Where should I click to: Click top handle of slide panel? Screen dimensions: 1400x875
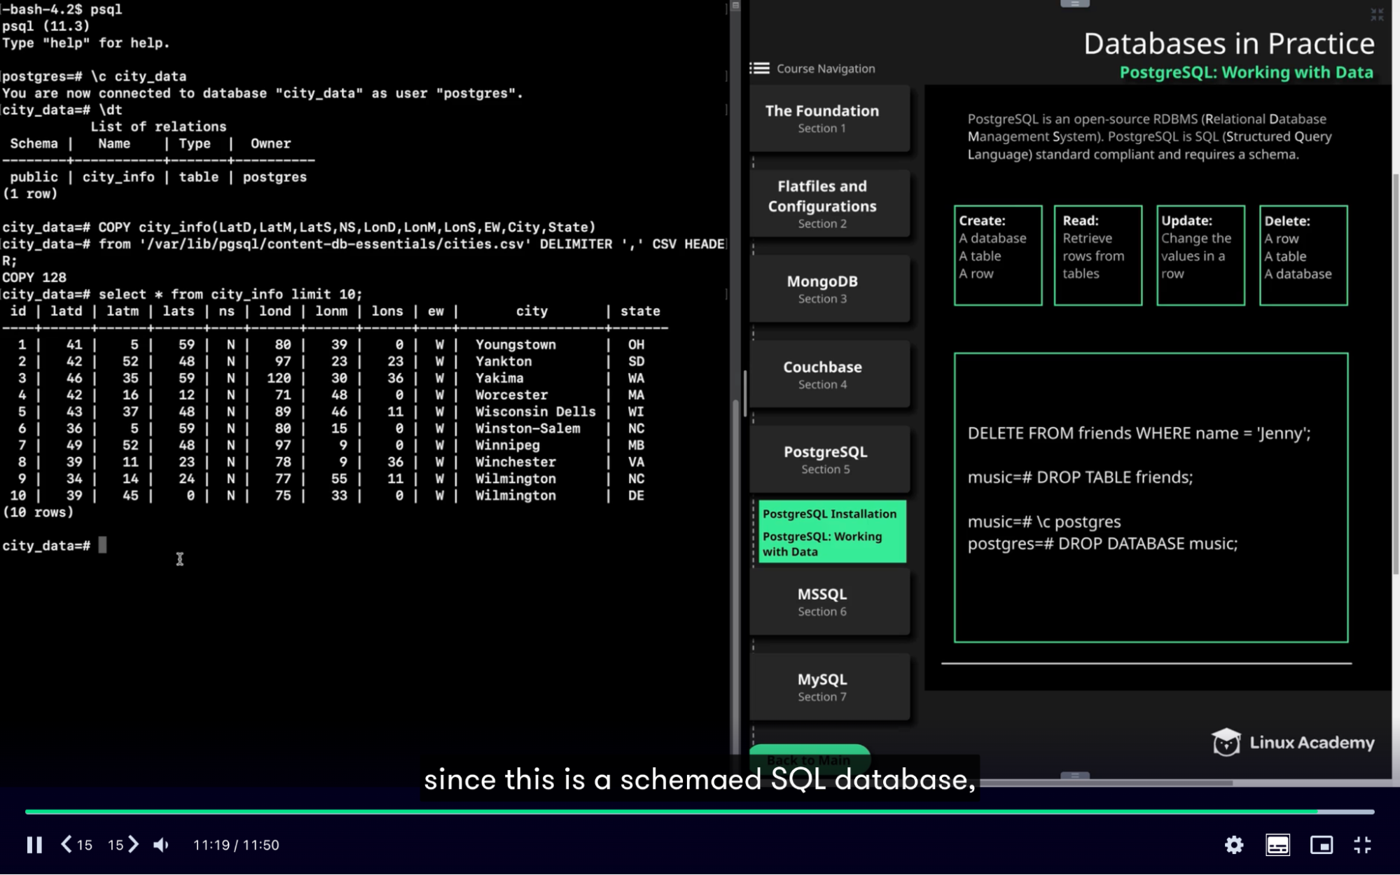1074,3
